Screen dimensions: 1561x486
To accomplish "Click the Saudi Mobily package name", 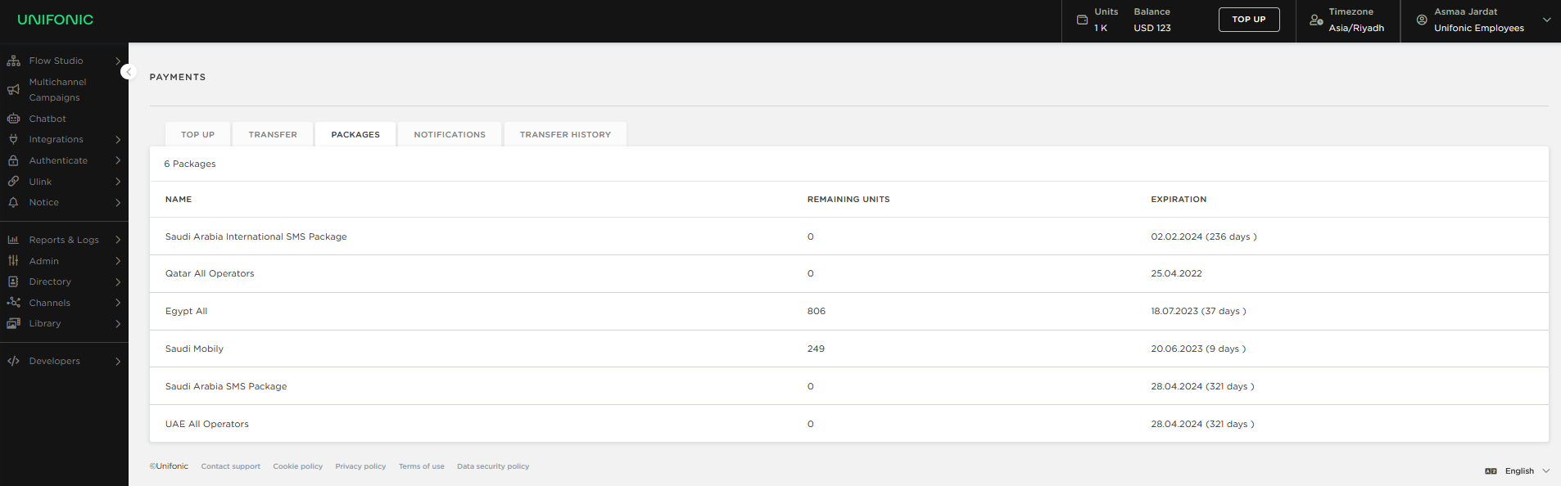I will click(194, 349).
